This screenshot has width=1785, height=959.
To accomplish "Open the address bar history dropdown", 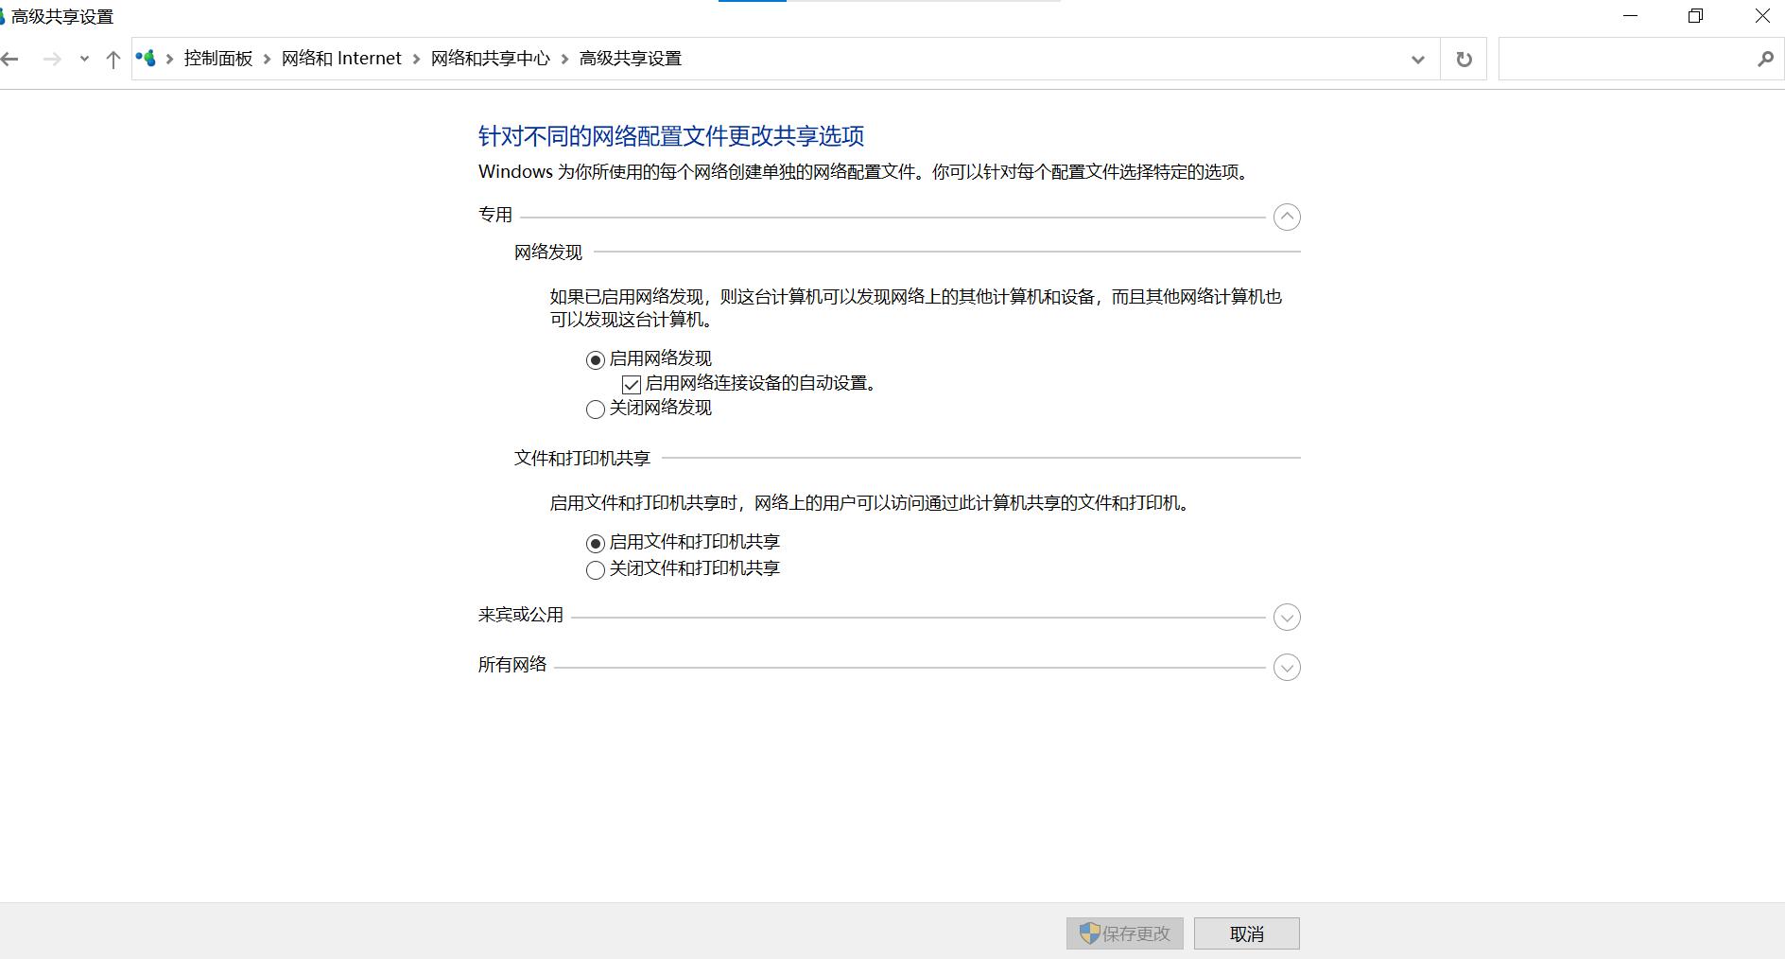I will [1417, 59].
